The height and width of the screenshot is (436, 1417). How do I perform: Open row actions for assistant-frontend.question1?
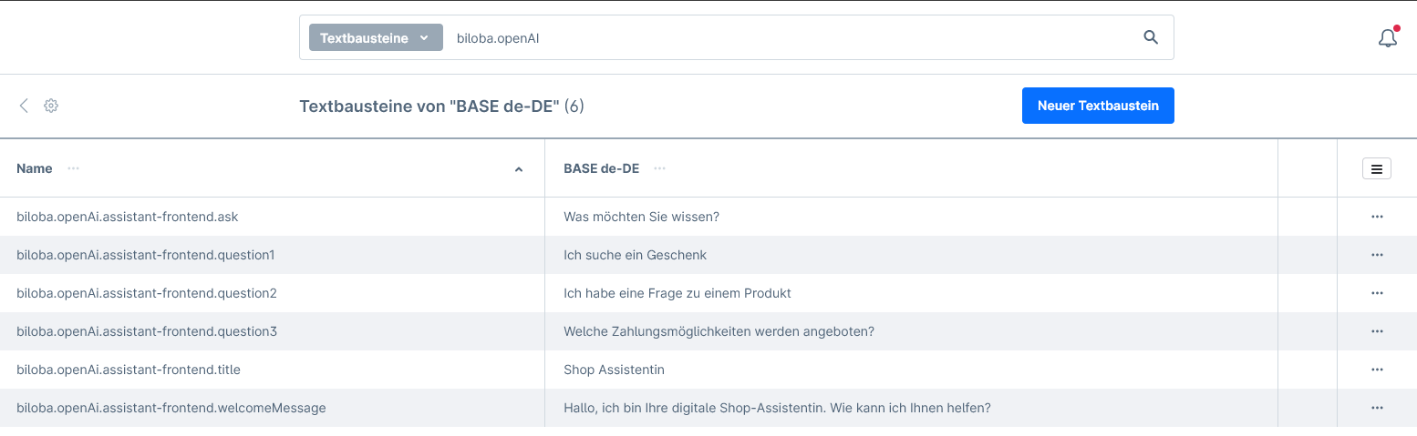1376,255
